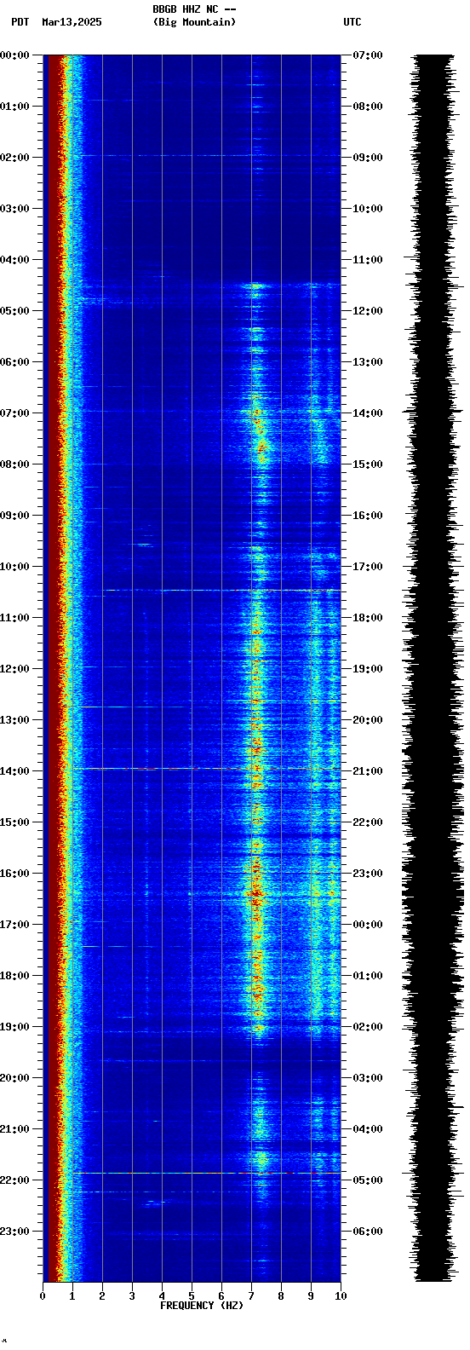This screenshot has height=1350, width=470.
Task: Click the PDT '03:00' time label
Action: point(14,209)
